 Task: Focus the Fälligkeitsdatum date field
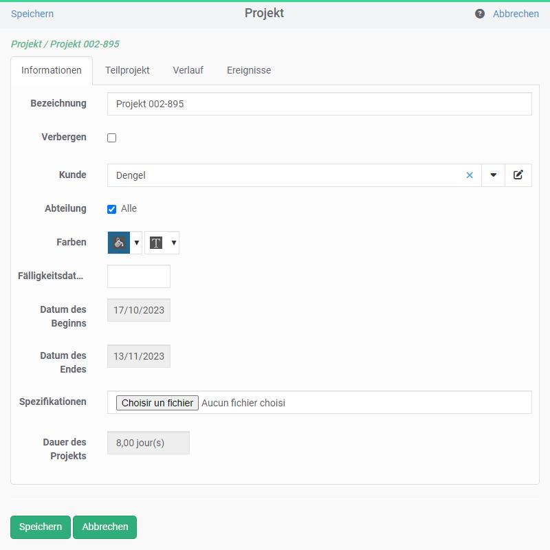tap(139, 276)
